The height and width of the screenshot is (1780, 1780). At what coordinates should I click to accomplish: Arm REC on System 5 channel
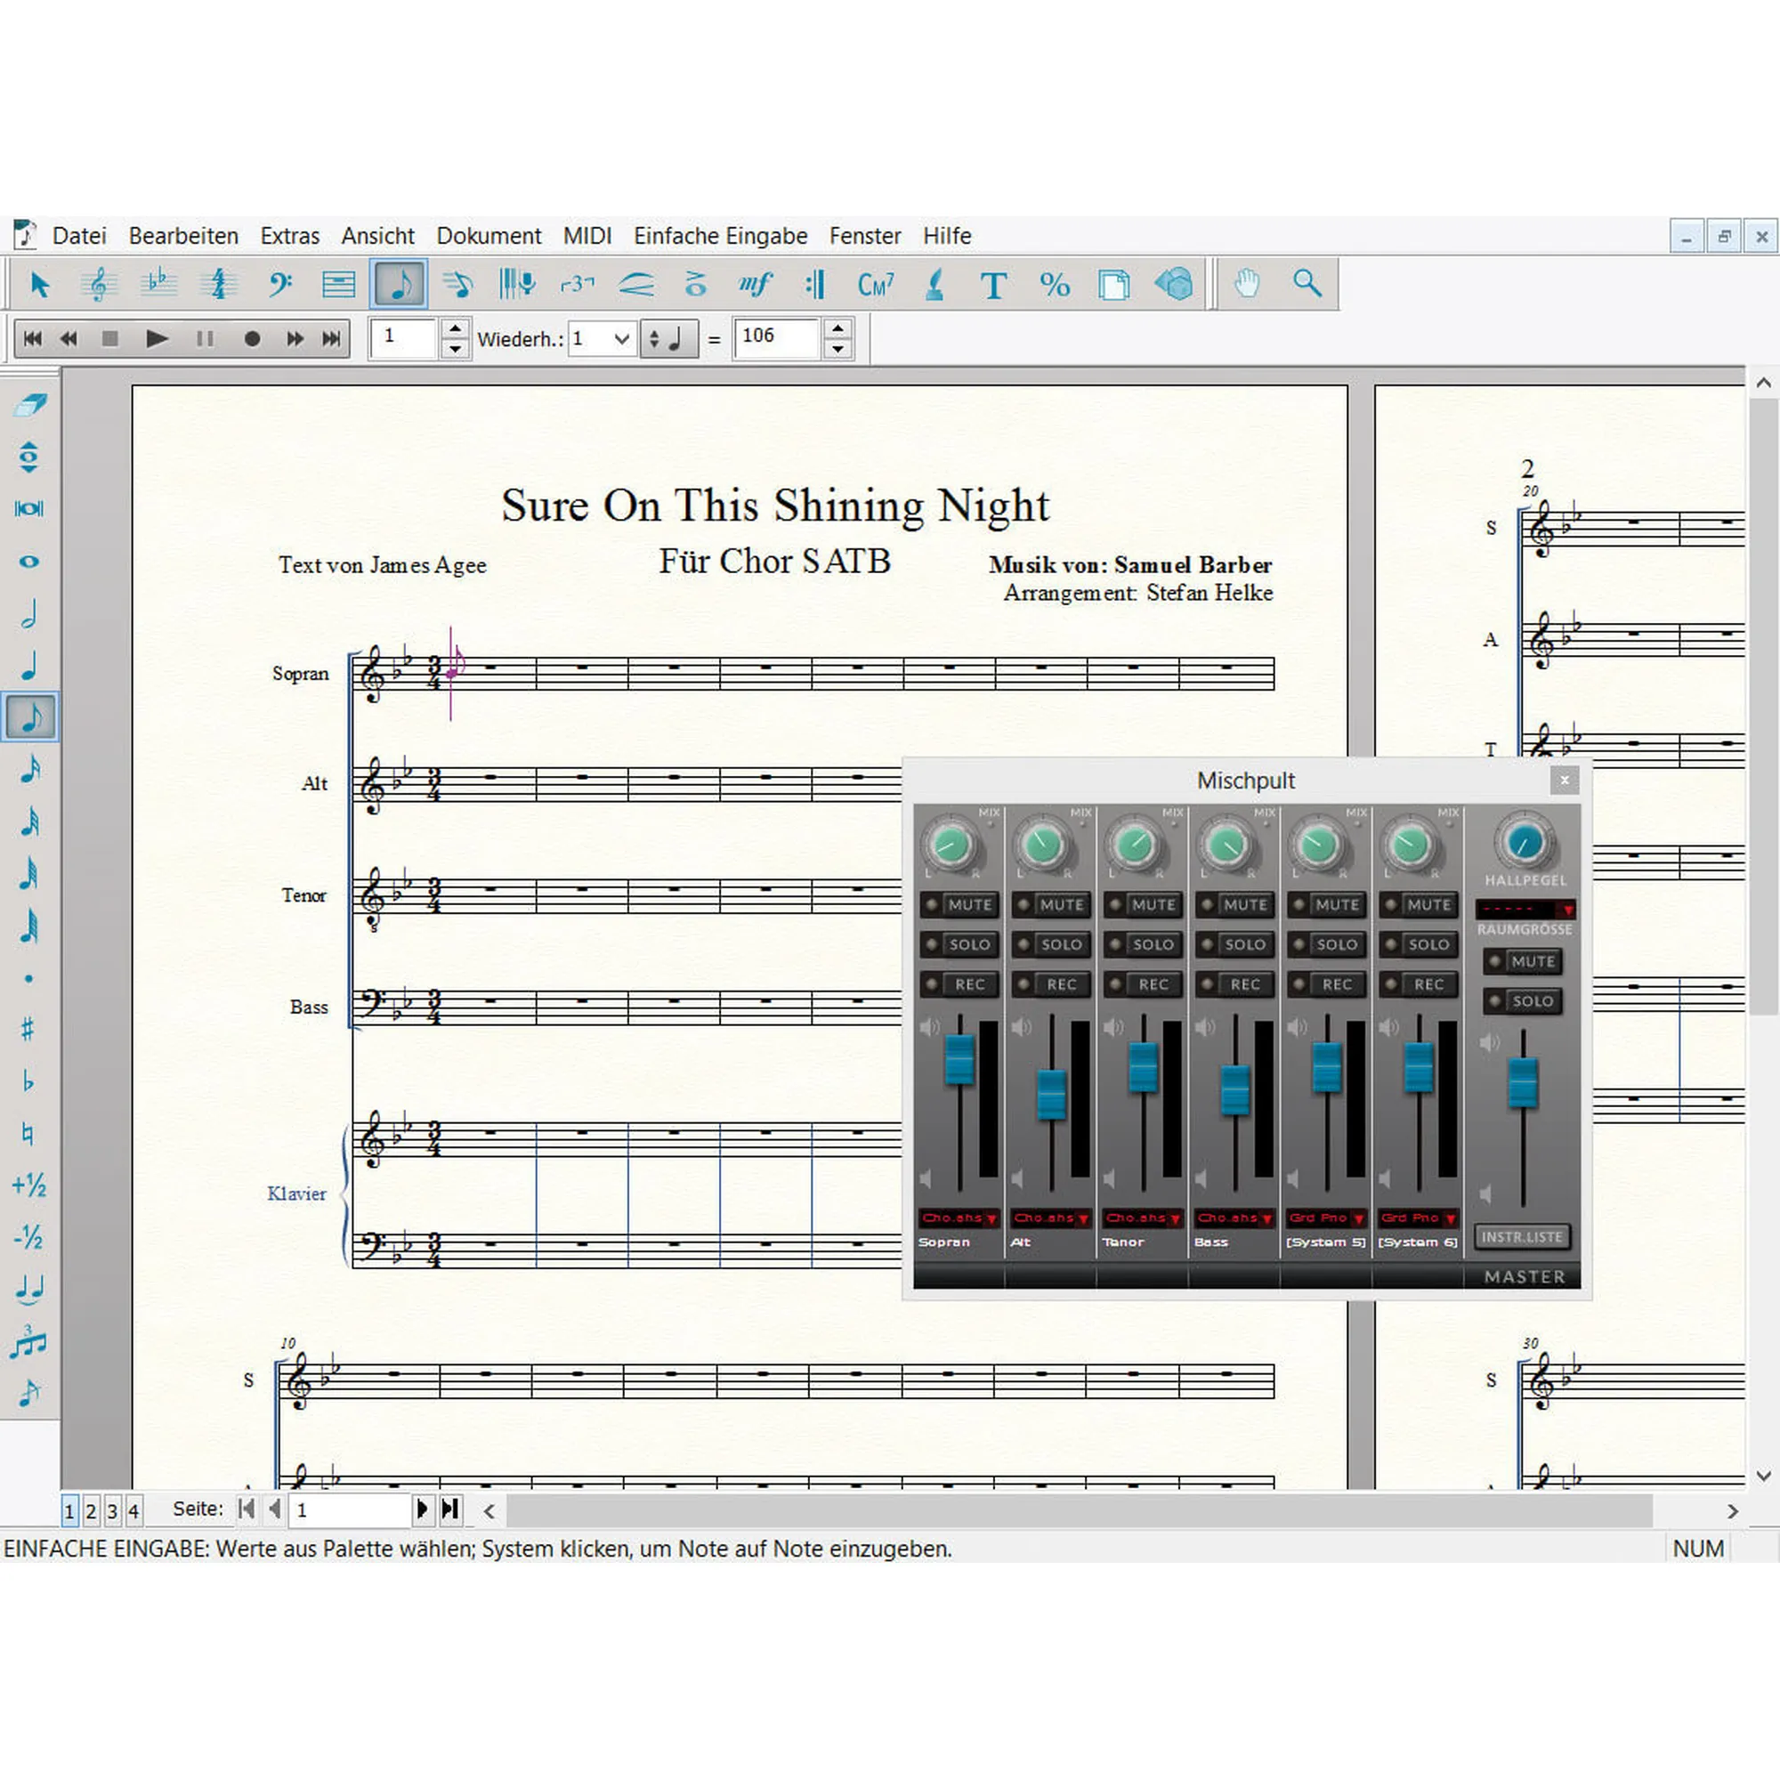point(1327,985)
